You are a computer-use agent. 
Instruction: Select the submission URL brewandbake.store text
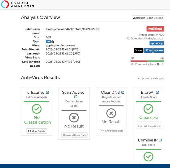pyautogui.click(x=73, y=29)
